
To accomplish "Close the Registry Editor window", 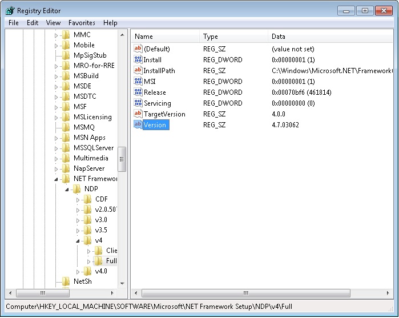I will pyautogui.click(x=384, y=11).
